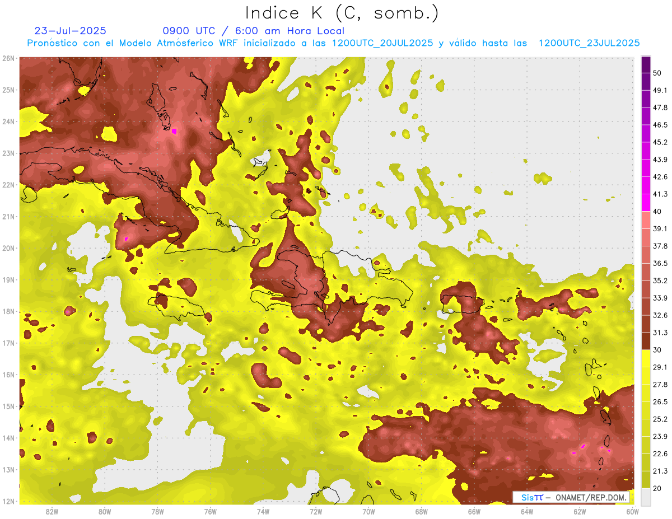Click the WRF model forecast description line
This screenshot has width=672, height=519.
pyautogui.click(x=333, y=43)
